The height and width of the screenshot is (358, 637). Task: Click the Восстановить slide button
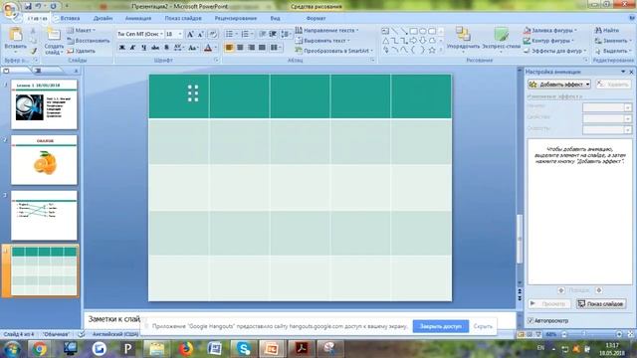89,41
